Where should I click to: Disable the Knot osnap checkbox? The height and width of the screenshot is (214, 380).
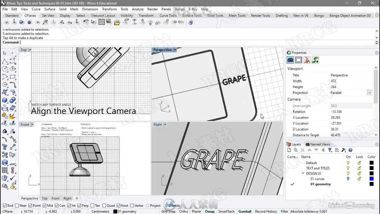tap(118, 205)
